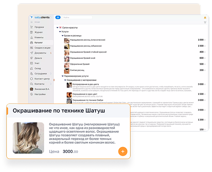Click the Учет icon in sidebar
212x172 pixels.
(32, 63)
